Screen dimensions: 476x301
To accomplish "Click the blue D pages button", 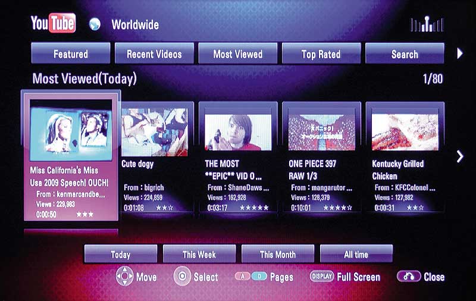I will tap(259, 277).
